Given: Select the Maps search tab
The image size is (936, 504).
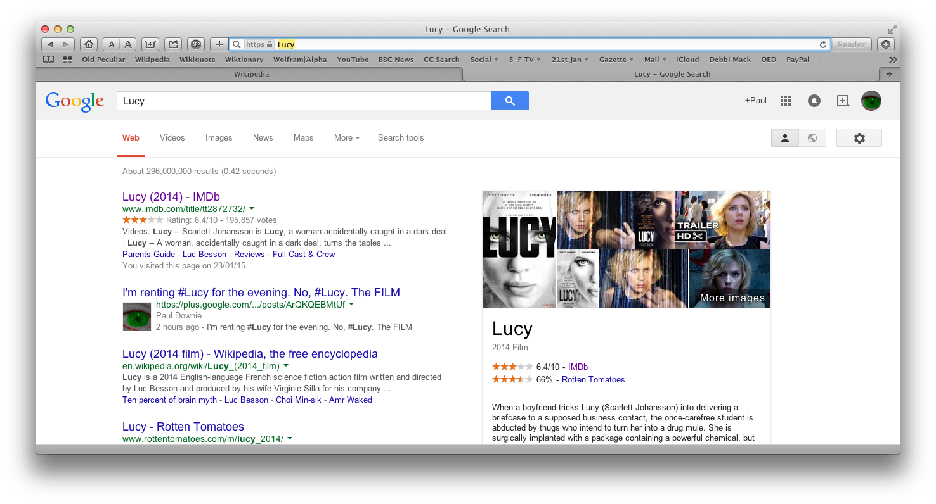Looking at the screenshot, I should tap(303, 137).
